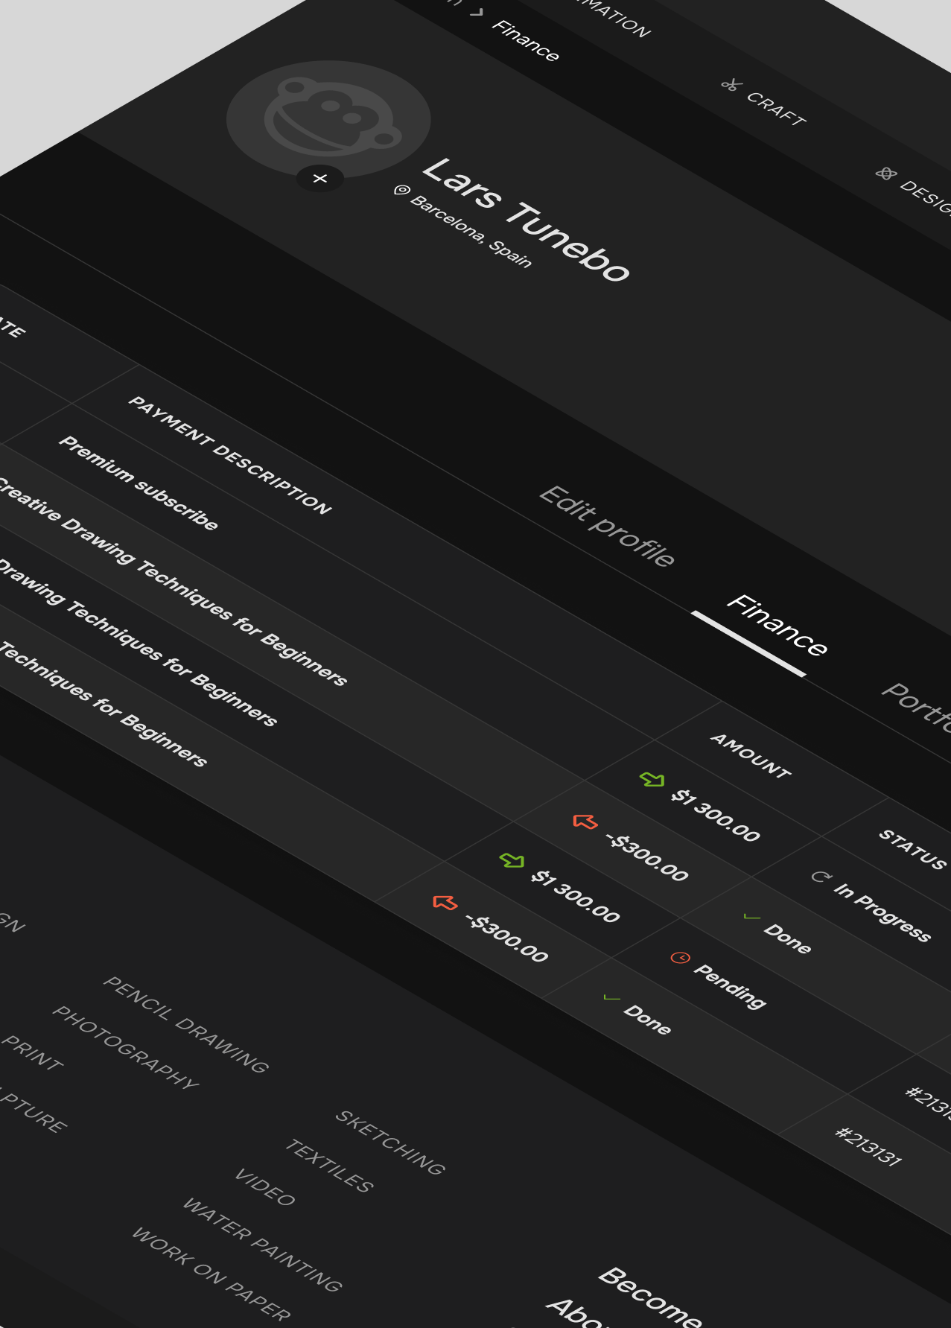Select the Finance tab
Screen dimensions: 951x1328
(x=777, y=626)
